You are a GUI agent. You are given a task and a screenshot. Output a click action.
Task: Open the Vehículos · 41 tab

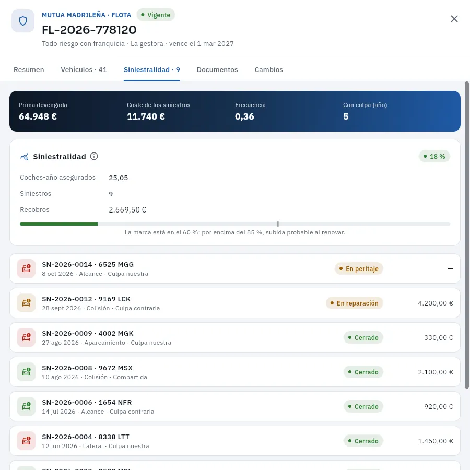click(x=84, y=69)
